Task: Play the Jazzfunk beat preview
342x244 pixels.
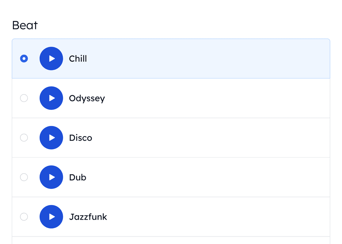Action: point(51,217)
